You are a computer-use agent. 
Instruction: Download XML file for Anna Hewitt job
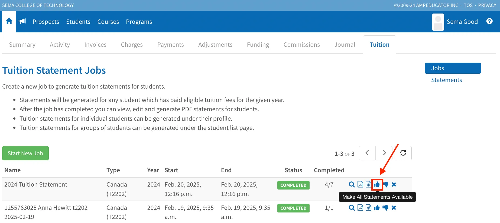pyautogui.click(x=368, y=208)
